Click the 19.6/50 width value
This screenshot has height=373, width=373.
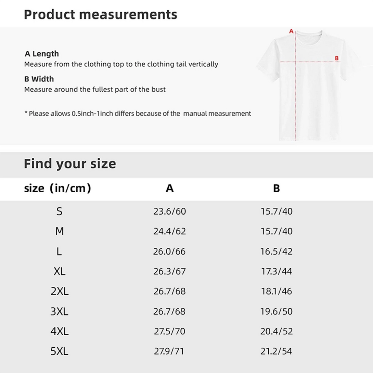[276, 311]
